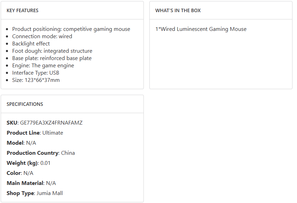This screenshot has width=297, height=203.
Task: Select the 'Production Country: China' row
Action: [41, 153]
